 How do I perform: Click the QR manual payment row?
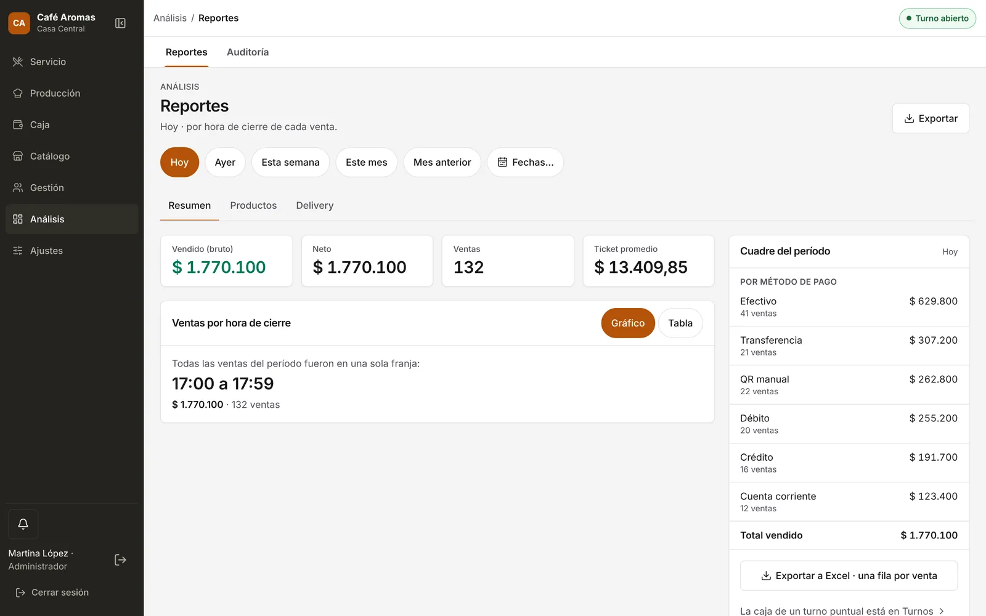[x=849, y=385]
